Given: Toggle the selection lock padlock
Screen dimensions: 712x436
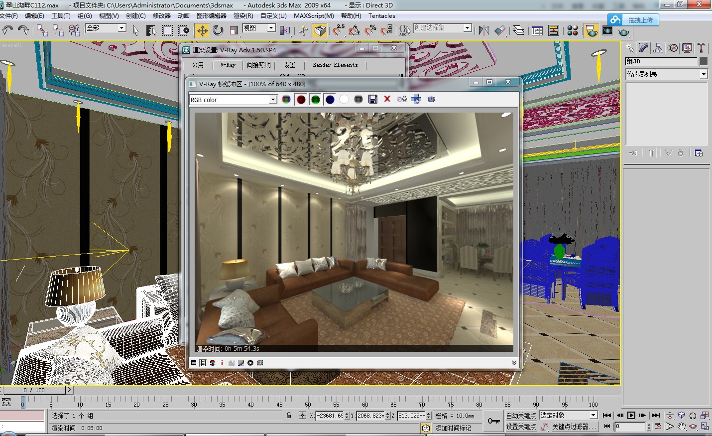Looking at the screenshot, I should point(289,415).
